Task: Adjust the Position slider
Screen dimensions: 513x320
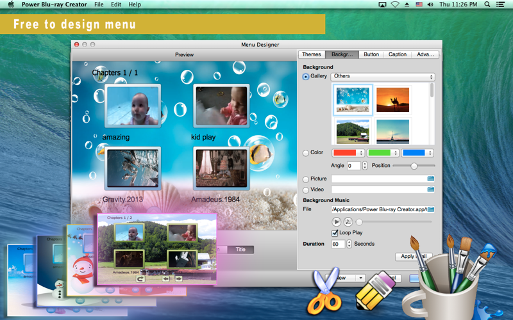Action: pos(414,166)
